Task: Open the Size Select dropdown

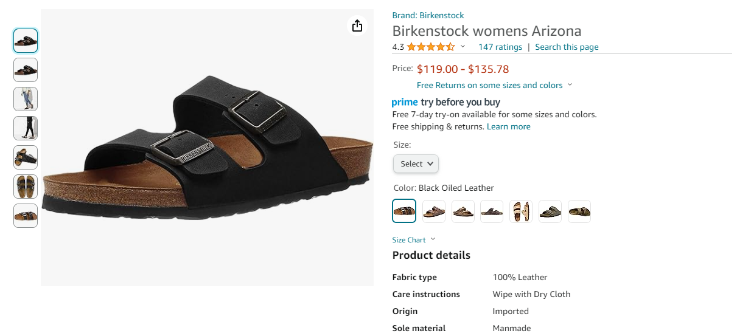Action: 416,163
